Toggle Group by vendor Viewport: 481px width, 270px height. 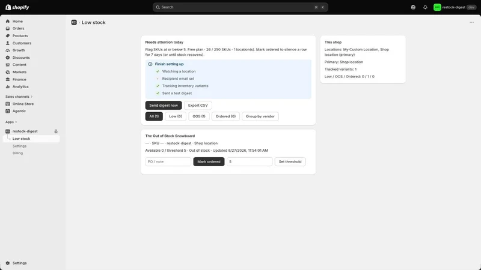260,116
